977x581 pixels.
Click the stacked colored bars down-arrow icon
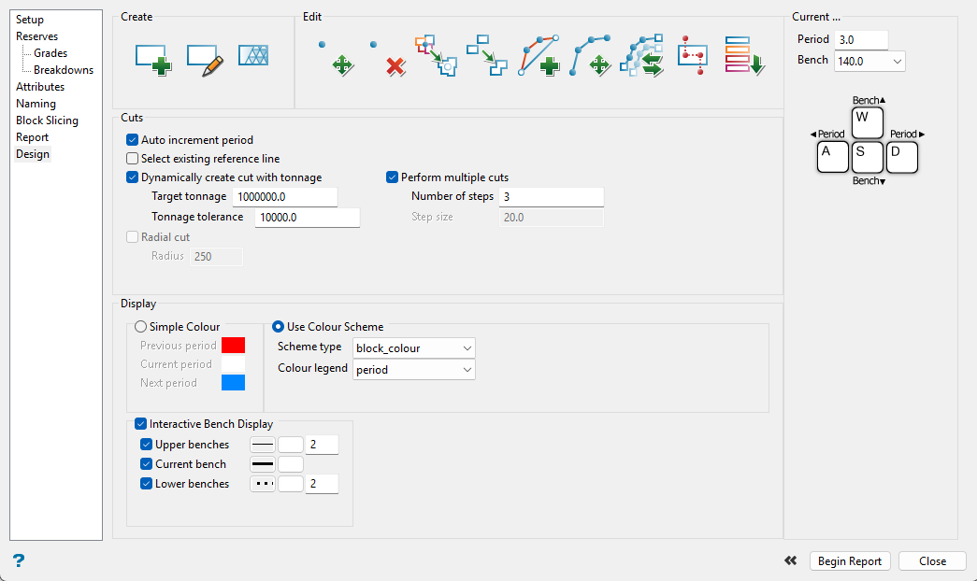click(744, 55)
